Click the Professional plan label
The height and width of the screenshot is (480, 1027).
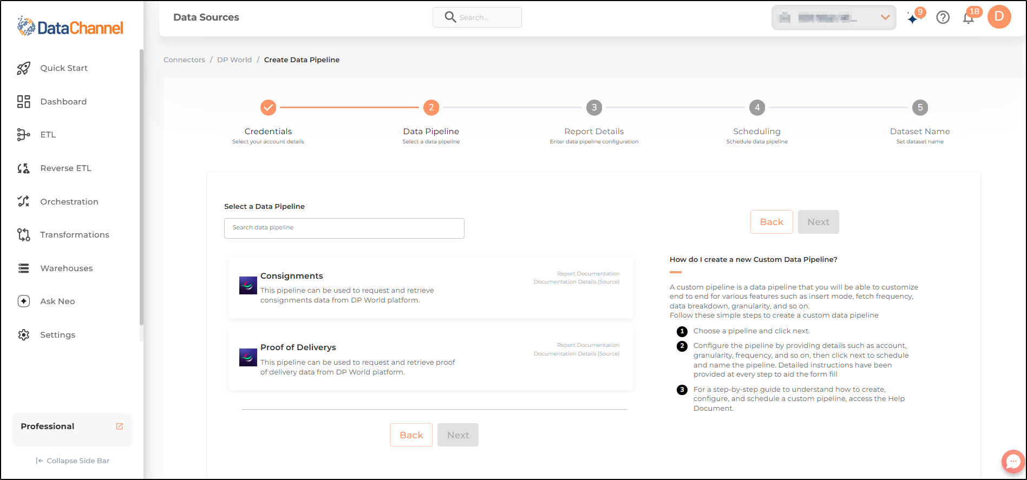point(48,426)
